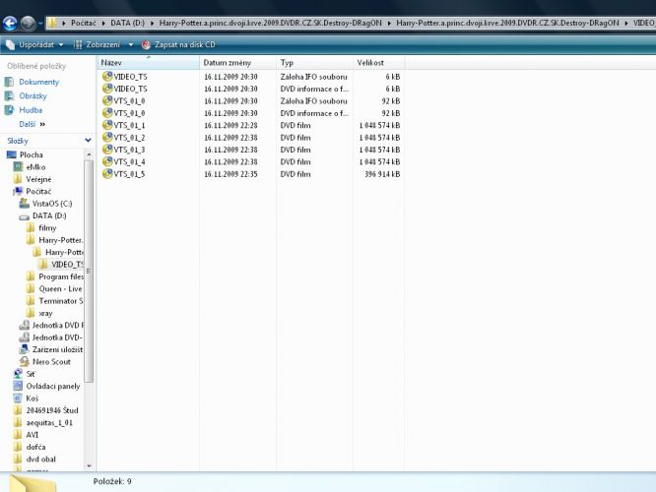The height and width of the screenshot is (492, 656).
Task: Select VTS_01_5 DVD film icon
Action: [107, 173]
